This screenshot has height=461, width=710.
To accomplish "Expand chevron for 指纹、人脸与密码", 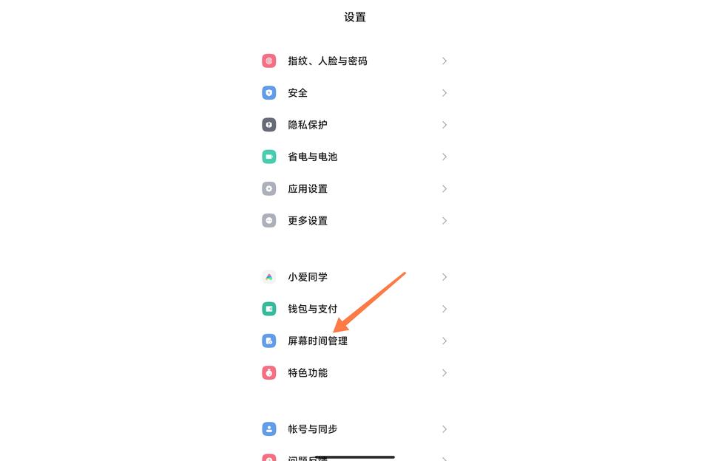I will [x=444, y=61].
